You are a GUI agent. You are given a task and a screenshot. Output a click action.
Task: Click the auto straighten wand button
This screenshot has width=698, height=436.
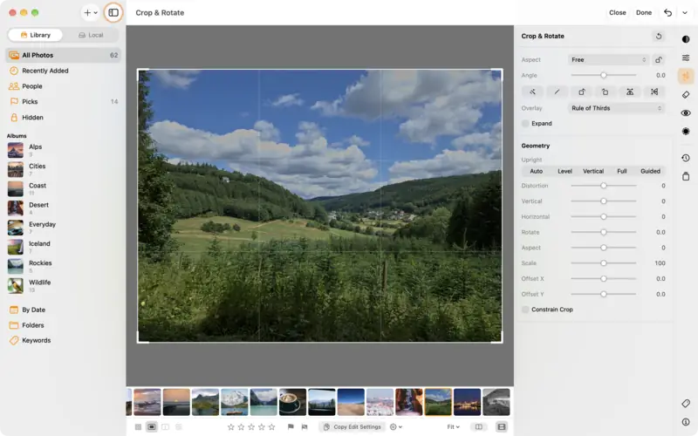tap(532, 92)
